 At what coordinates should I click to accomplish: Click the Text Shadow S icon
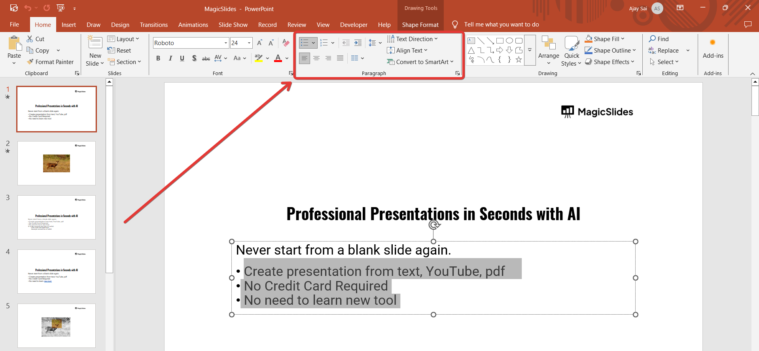(x=194, y=58)
